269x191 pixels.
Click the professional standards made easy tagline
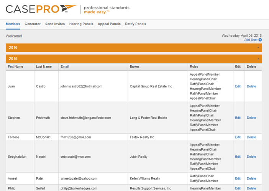pyautogui.click(x=107, y=10)
